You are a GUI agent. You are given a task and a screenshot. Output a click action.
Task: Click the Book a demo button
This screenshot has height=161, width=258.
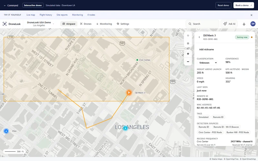[x=243, y=5]
